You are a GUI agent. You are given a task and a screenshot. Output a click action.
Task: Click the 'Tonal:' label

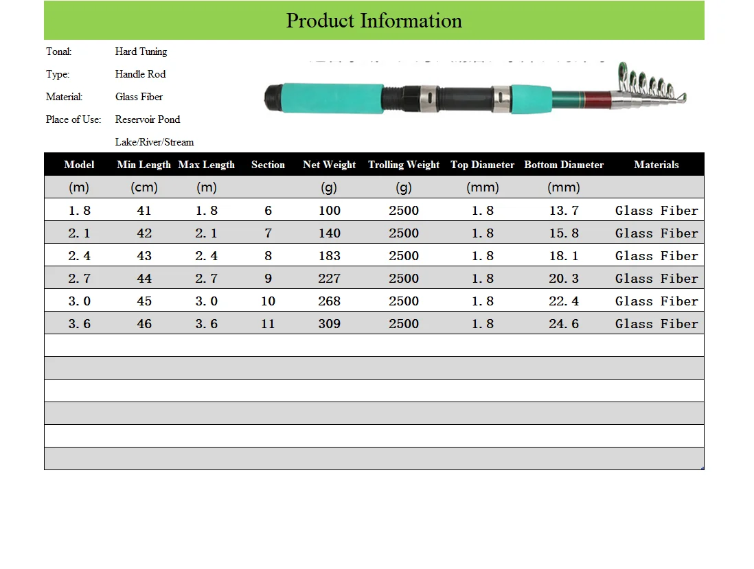pos(58,51)
